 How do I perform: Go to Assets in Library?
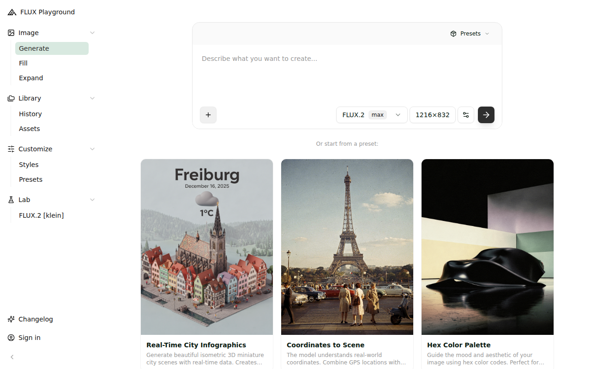pos(52,129)
